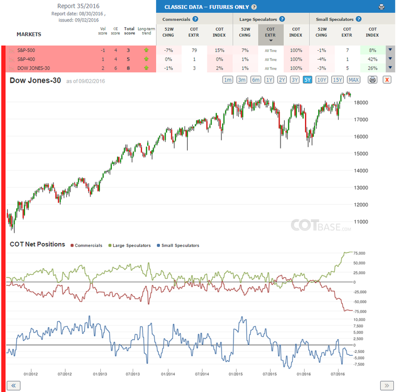Toggle Commercials series in COT legend
The width and height of the screenshot is (396, 392).
tap(86, 246)
